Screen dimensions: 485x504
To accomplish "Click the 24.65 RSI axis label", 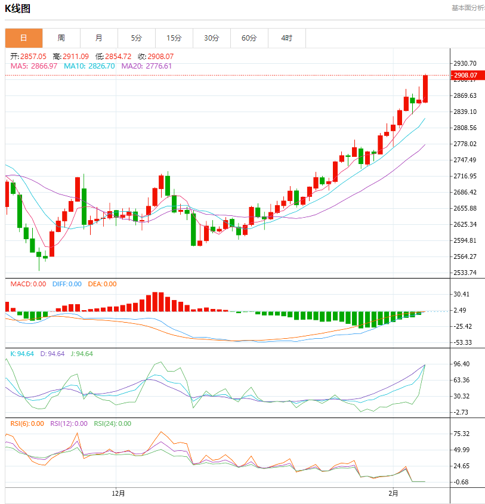I will coord(461,466).
